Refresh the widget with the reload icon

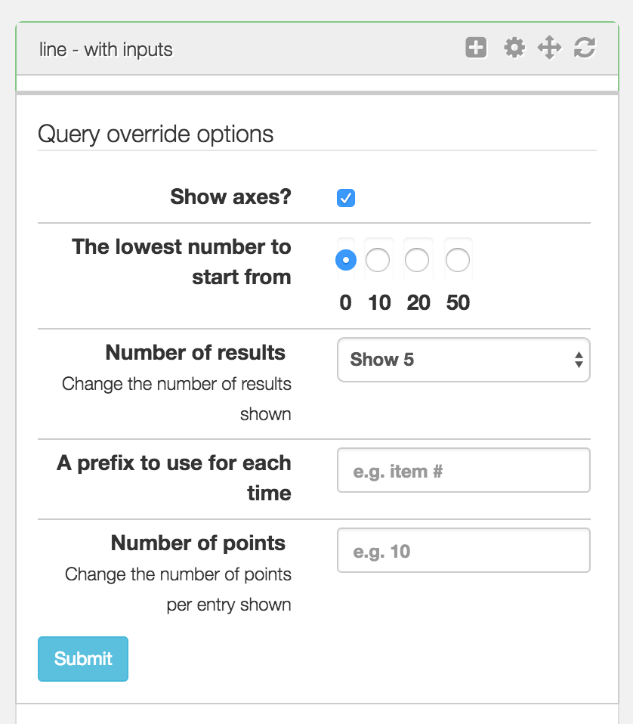[585, 48]
